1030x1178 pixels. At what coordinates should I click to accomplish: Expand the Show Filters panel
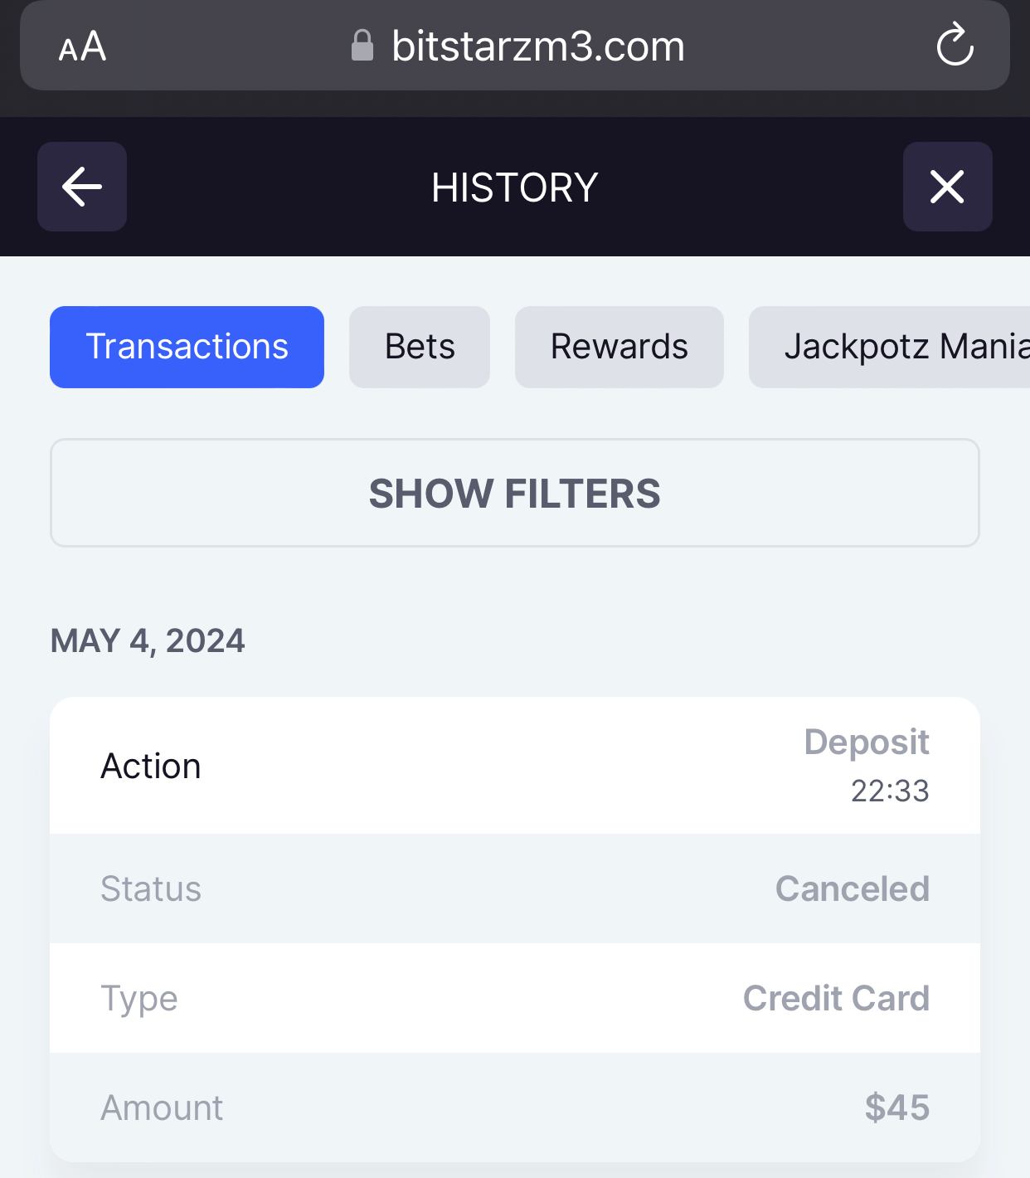pyautogui.click(x=514, y=494)
